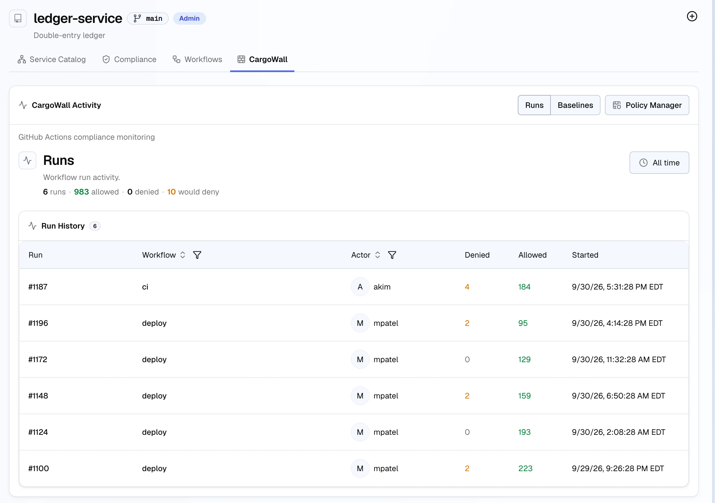
Task: Click the 10 would deny stat
Action: pos(193,192)
